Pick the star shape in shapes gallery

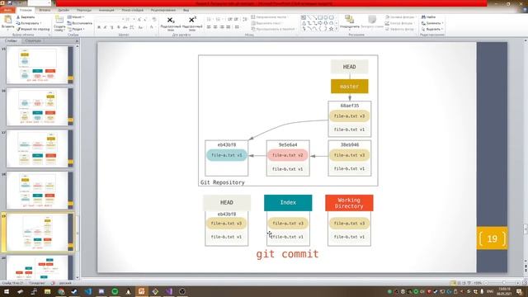(331, 29)
